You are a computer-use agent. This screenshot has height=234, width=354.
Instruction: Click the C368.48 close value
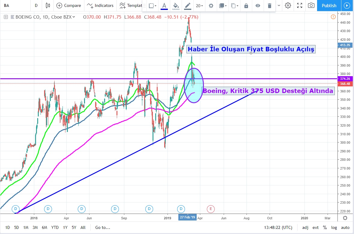coord(153,17)
